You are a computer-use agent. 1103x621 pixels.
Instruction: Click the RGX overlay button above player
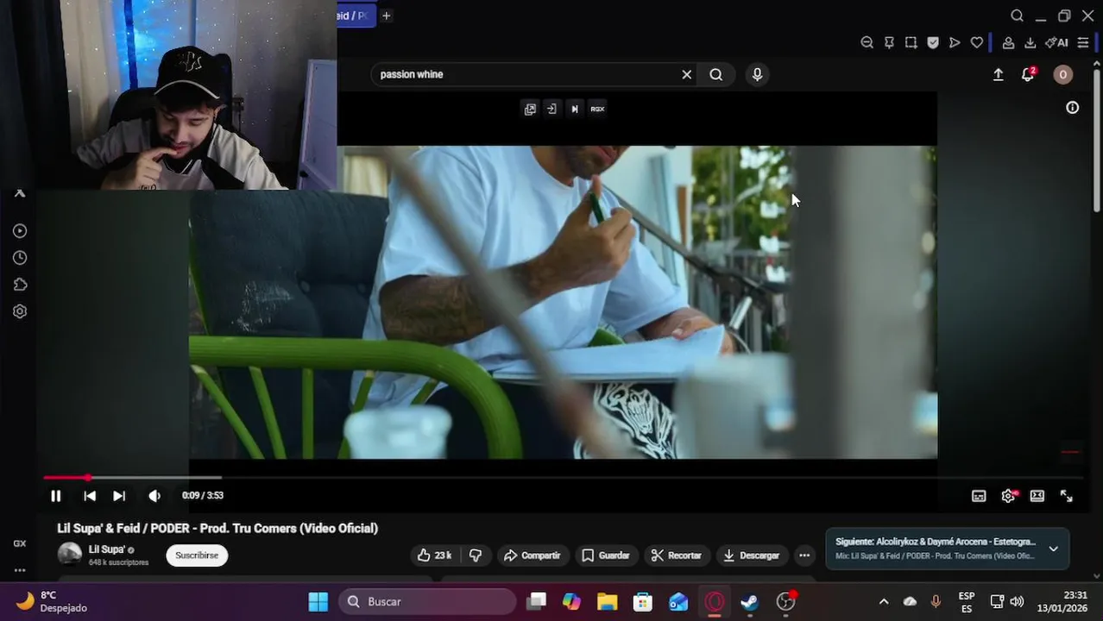(x=597, y=109)
